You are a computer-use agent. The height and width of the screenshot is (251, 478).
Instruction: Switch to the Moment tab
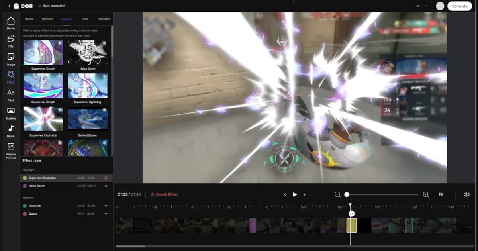click(x=47, y=19)
